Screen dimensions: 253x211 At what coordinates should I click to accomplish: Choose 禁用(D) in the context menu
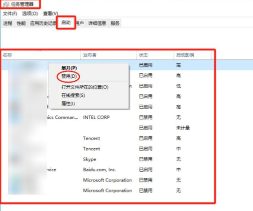pos(69,76)
